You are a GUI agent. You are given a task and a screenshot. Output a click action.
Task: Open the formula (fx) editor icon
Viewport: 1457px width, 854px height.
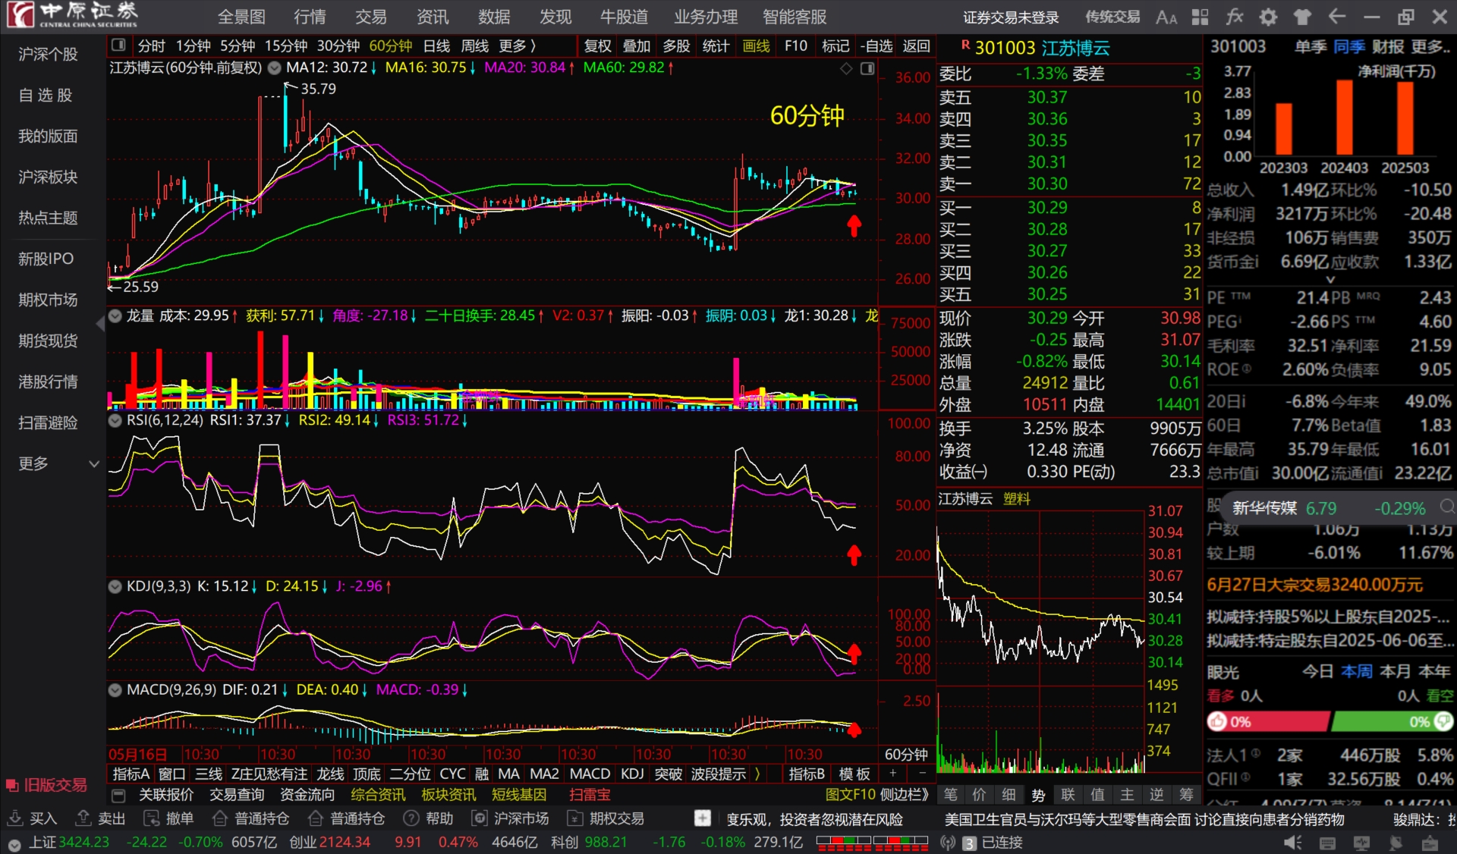[1235, 17]
